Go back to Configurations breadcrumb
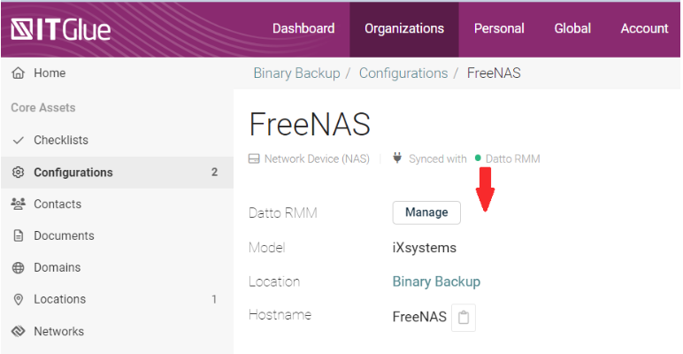Viewport: 683px width, 354px height. 403,73
